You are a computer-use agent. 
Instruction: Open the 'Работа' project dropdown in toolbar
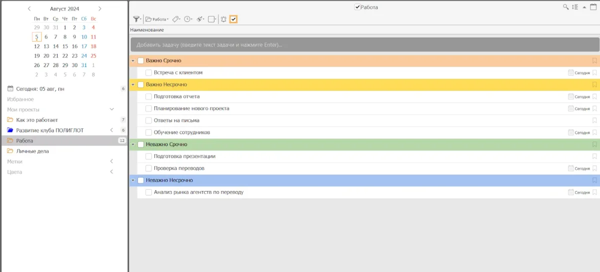click(x=156, y=19)
